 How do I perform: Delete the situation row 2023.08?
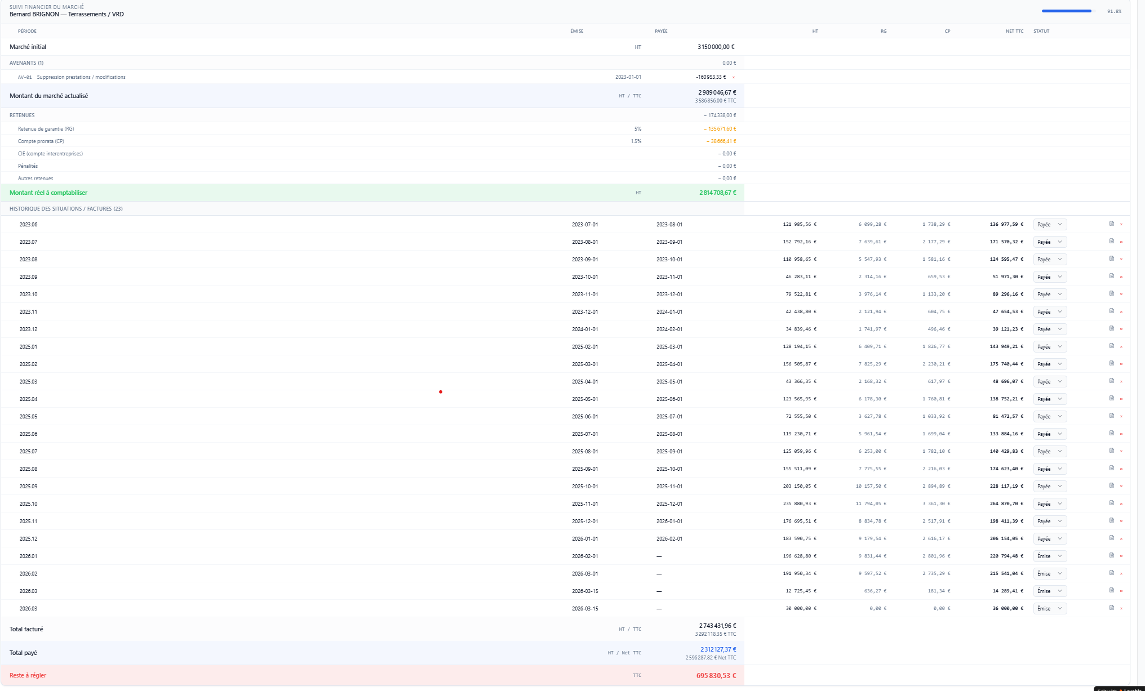[x=1121, y=259]
